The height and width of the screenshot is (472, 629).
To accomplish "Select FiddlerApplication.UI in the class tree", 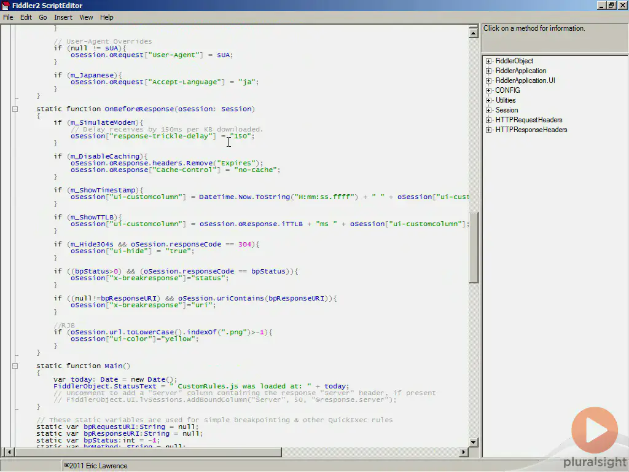I will click(x=525, y=81).
